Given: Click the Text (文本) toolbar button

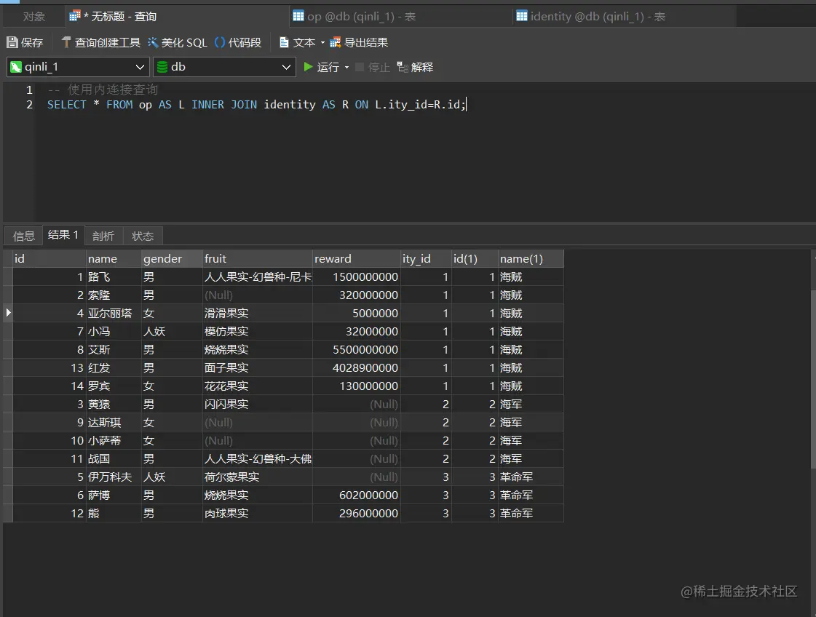Looking at the screenshot, I should tap(297, 43).
